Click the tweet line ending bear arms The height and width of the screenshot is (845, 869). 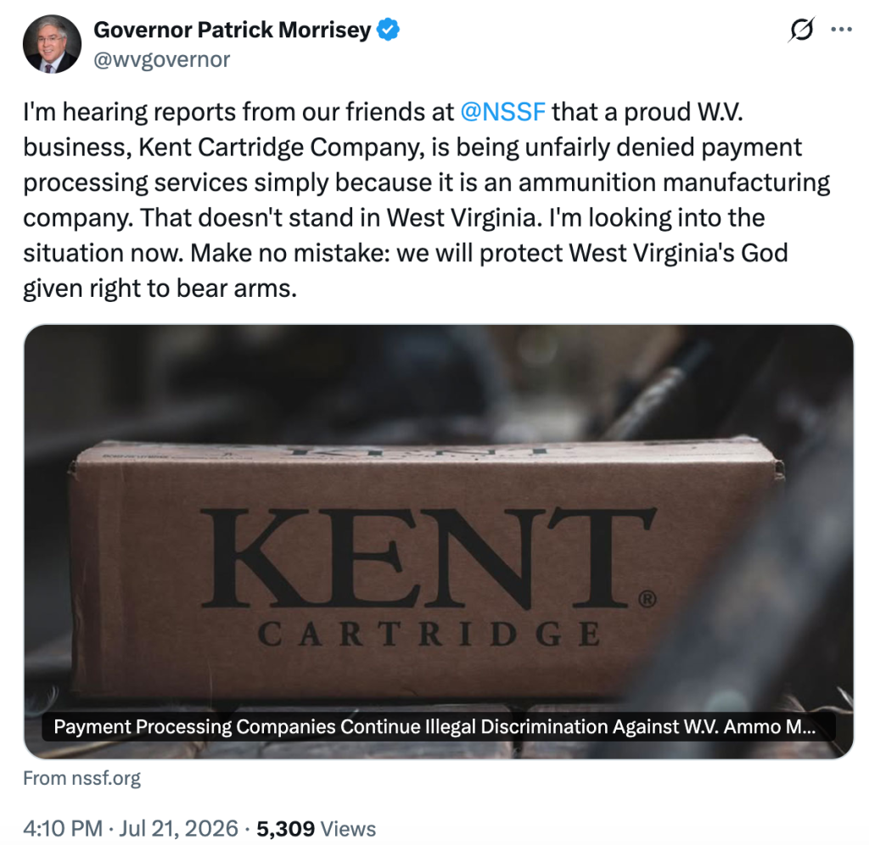point(160,288)
